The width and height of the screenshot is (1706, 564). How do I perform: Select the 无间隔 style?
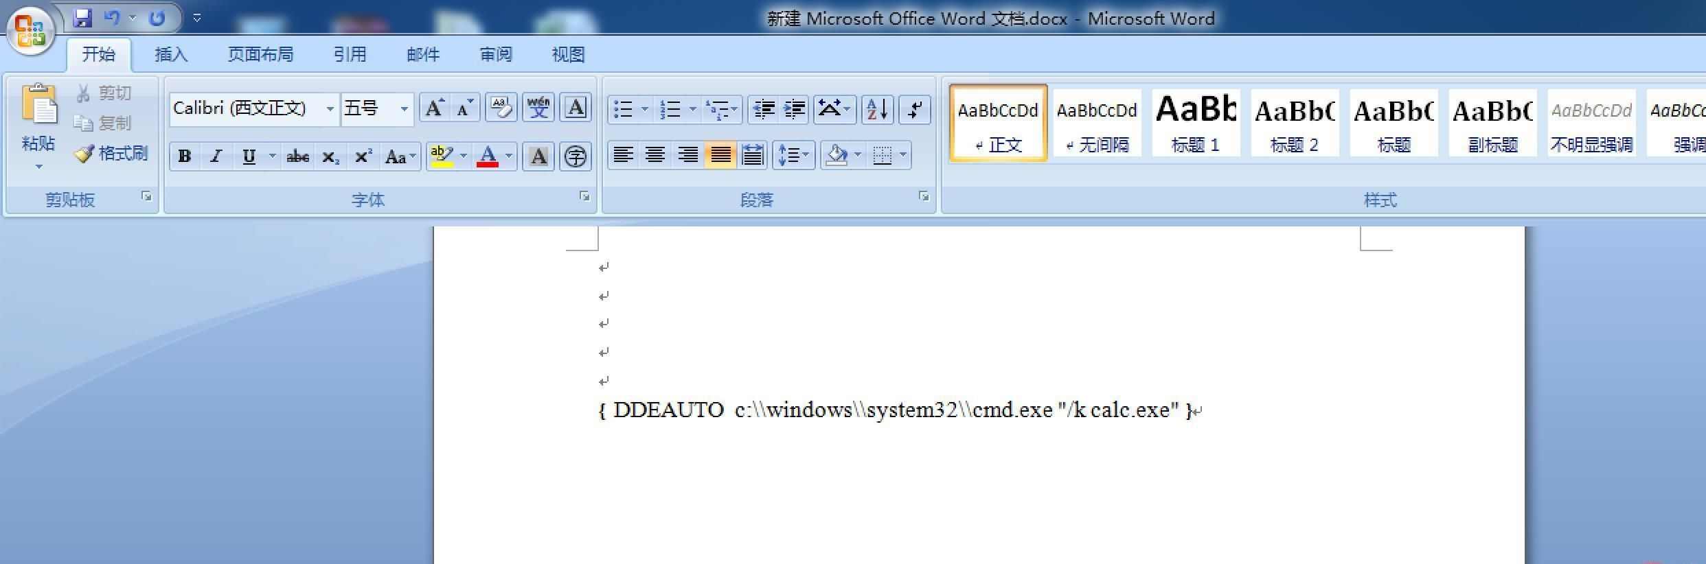pyautogui.click(x=1097, y=124)
